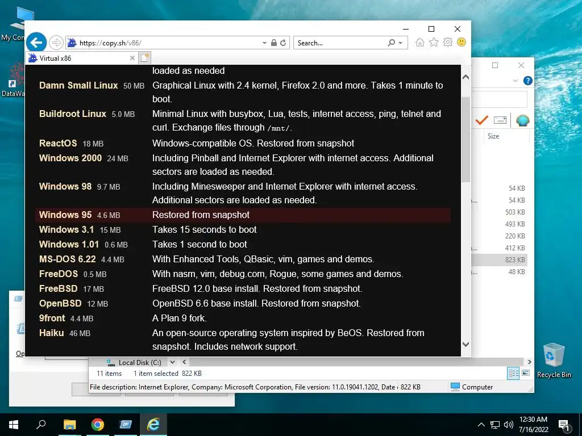The width and height of the screenshot is (582, 436).
Task: Click the shell icon in Explorer ribbon
Action: [x=522, y=120]
